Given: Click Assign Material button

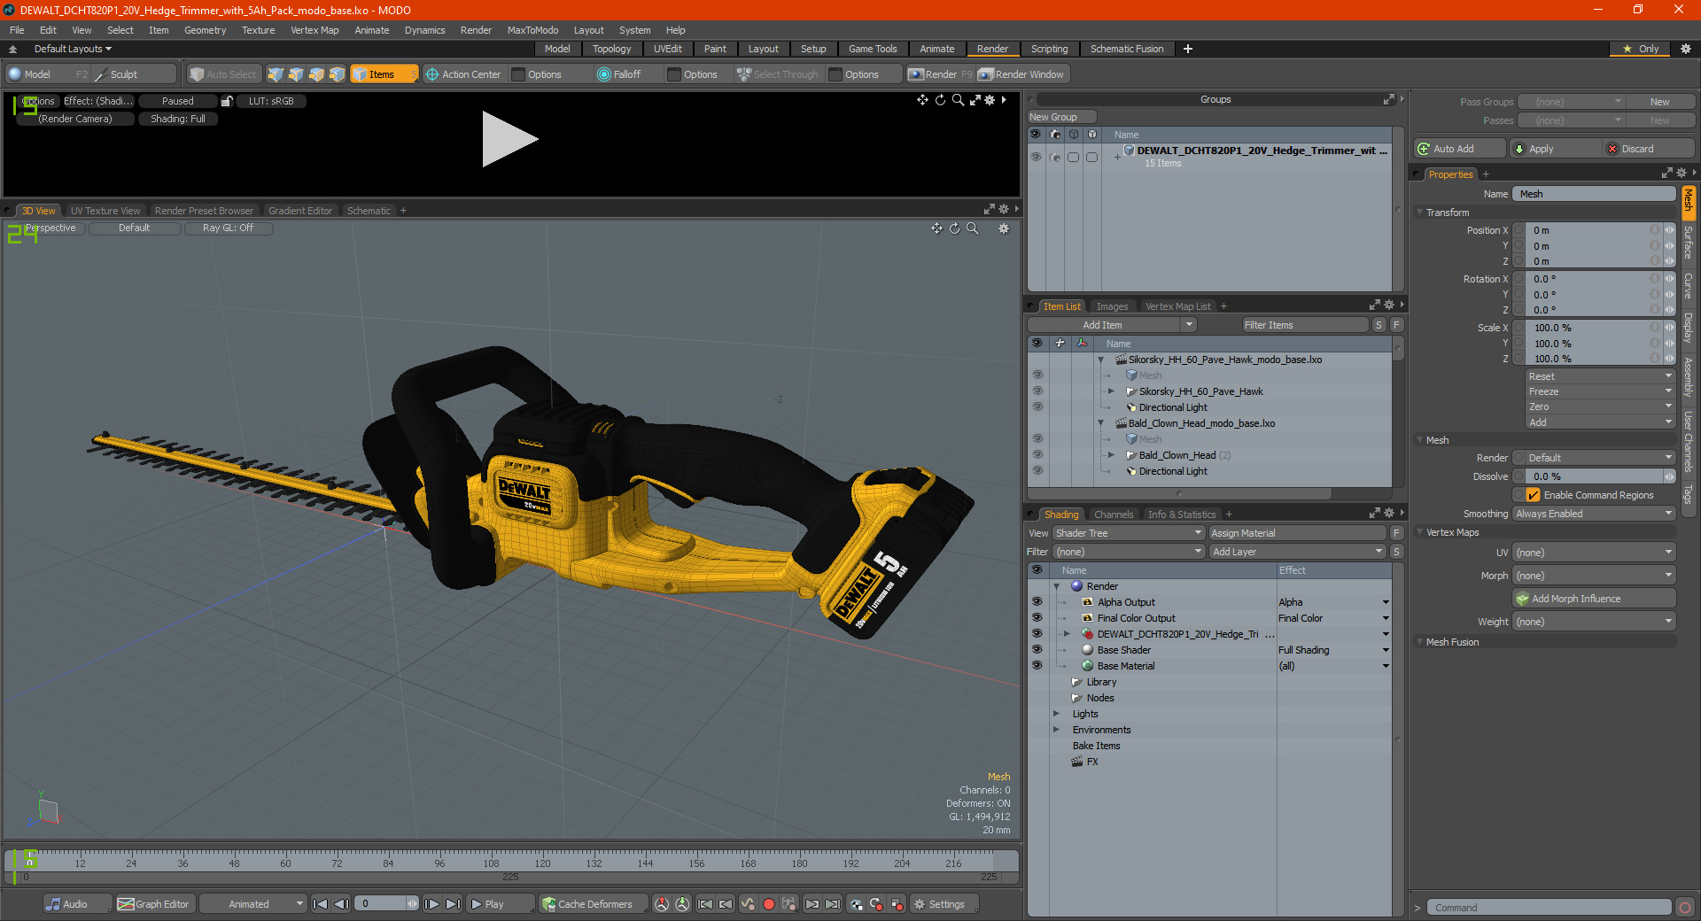Looking at the screenshot, I should click(1297, 533).
